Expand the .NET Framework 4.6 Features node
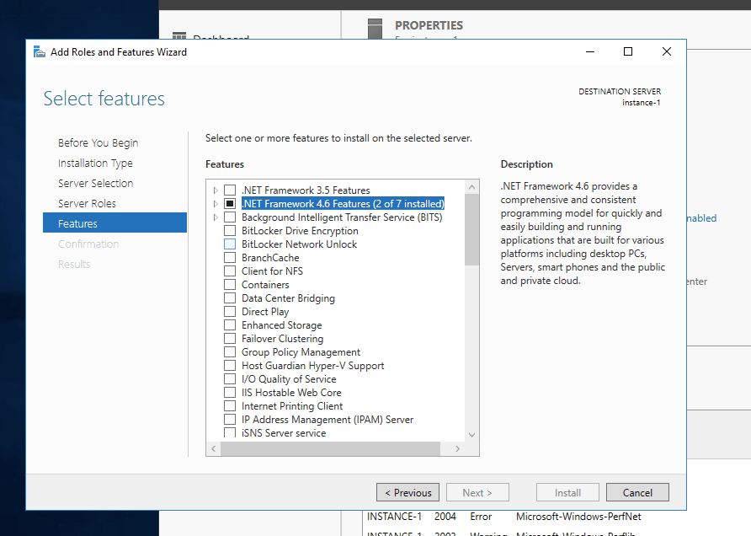Viewport: 751px width, 536px height. (216, 204)
